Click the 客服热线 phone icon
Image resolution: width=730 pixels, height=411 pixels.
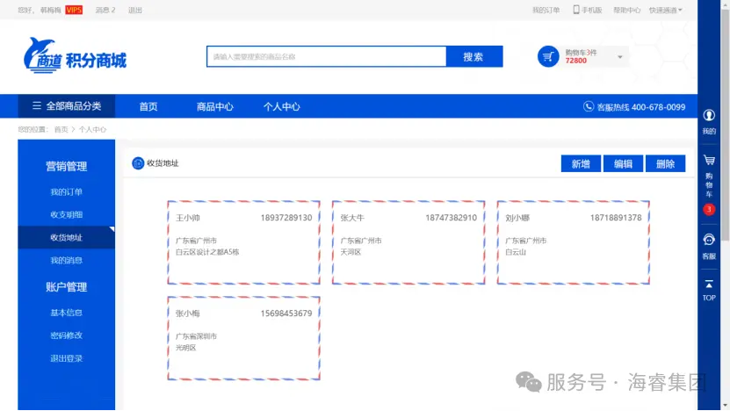pyautogui.click(x=589, y=106)
